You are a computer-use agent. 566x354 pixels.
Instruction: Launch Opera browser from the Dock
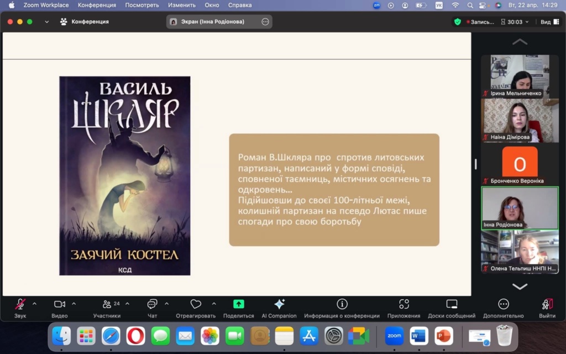click(136, 336)
